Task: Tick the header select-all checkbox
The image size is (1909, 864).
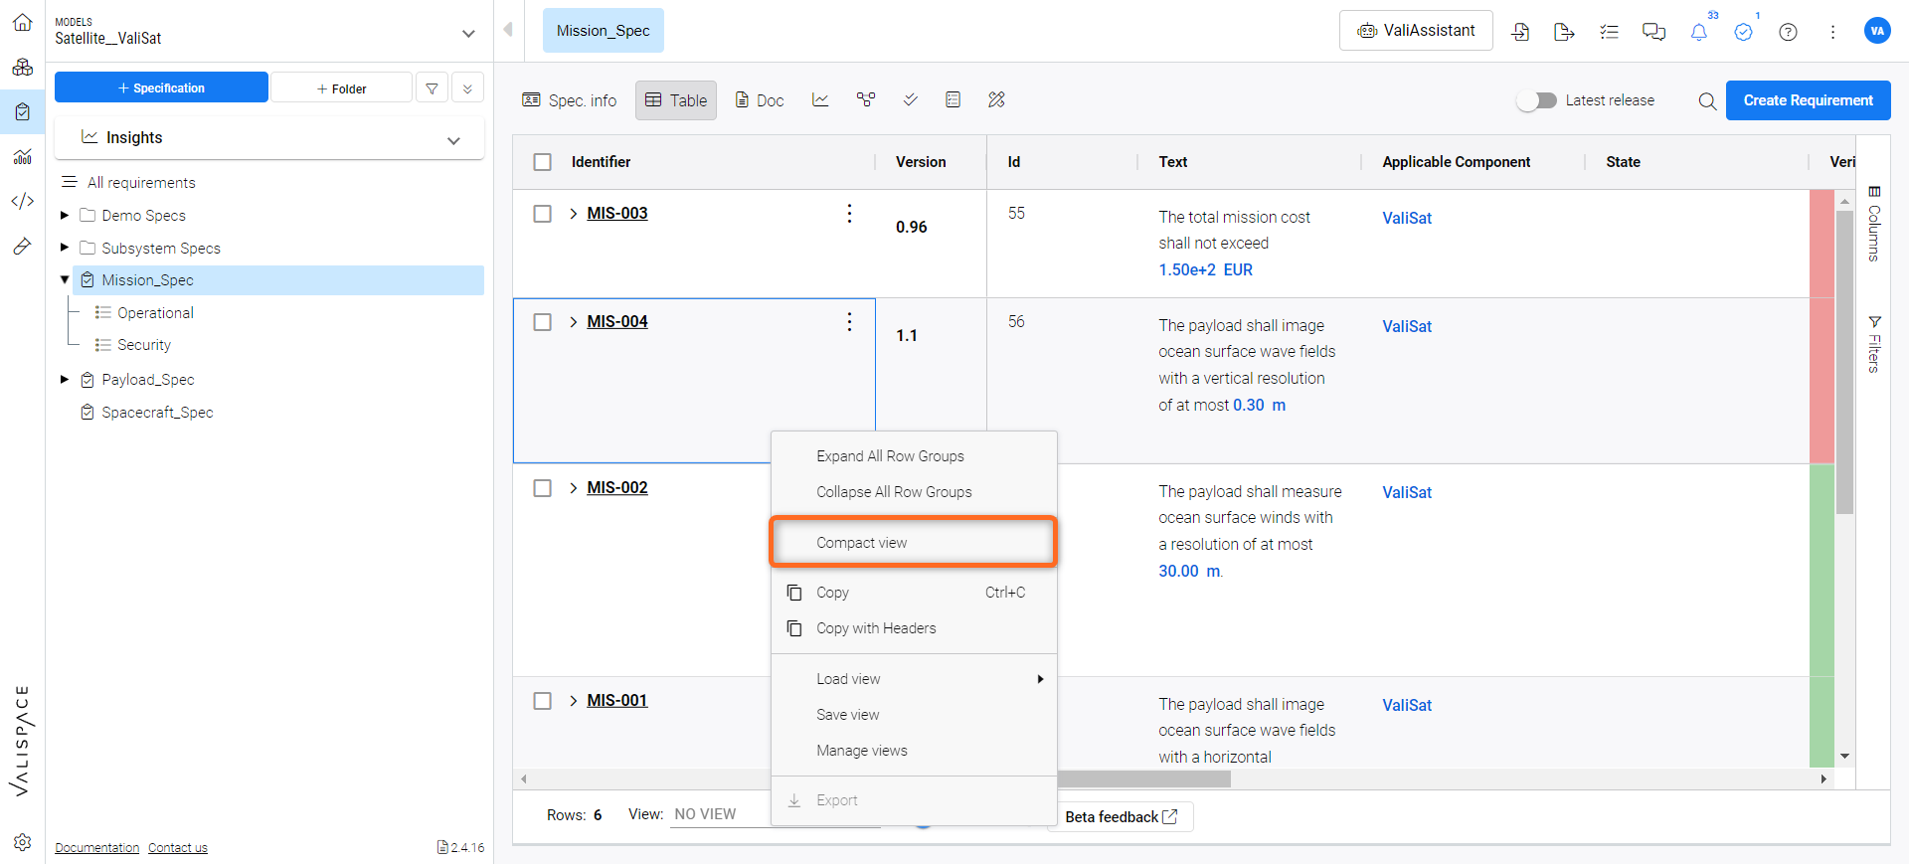Action: point(542,161)
